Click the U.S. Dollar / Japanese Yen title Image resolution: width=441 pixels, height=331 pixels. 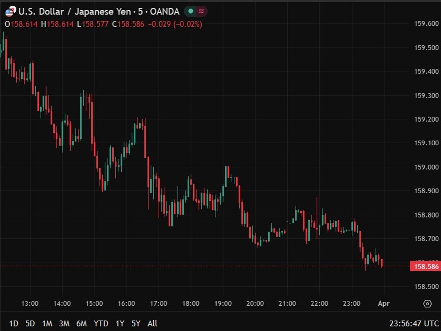coord(99,12)
